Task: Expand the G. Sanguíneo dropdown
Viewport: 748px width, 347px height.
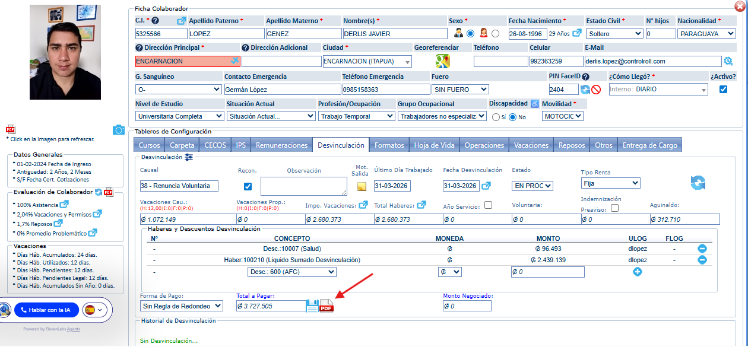Action: coord(178,90)
